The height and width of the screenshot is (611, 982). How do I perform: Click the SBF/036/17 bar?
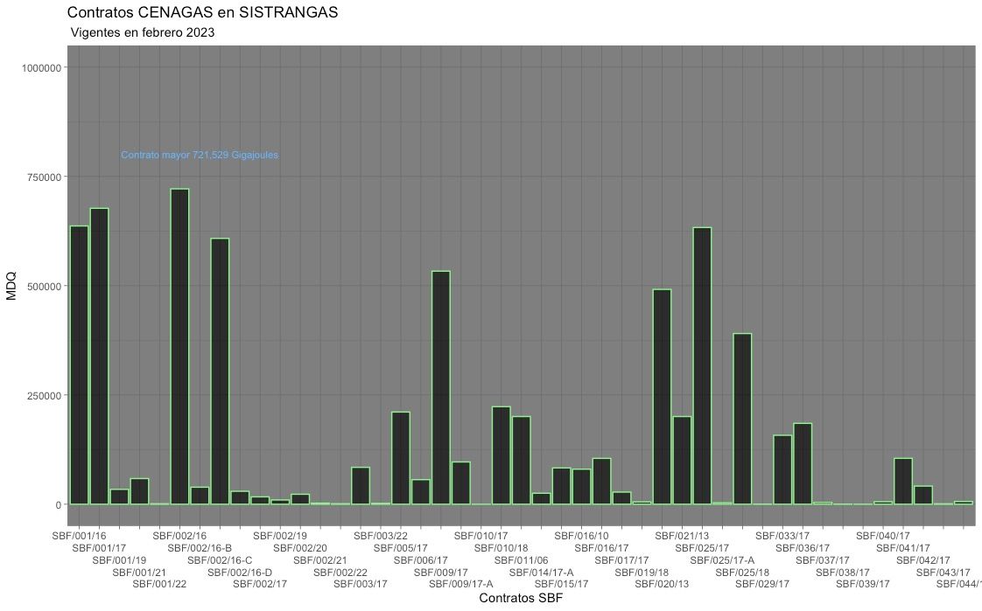[803, 463]
